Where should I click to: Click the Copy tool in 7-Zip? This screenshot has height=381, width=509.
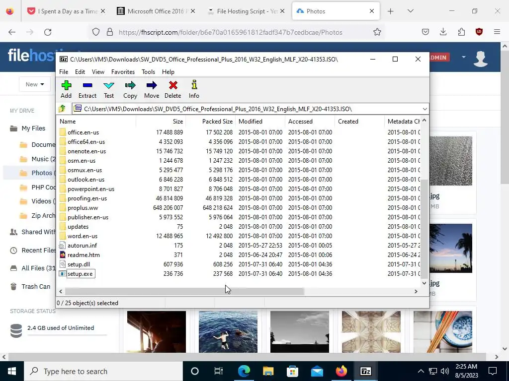click(130, 89)
